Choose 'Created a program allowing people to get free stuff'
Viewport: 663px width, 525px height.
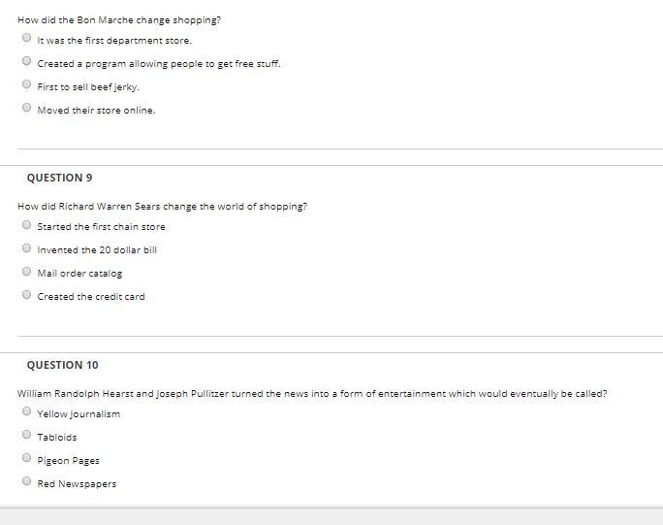(26, 61)
